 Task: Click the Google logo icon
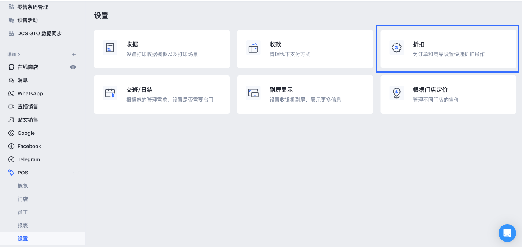point(11,133)
